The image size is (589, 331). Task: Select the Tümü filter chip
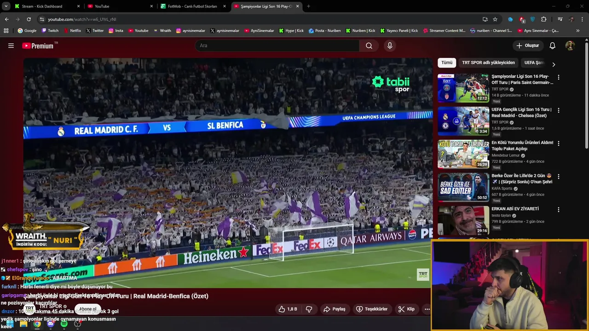coord(447,63)
